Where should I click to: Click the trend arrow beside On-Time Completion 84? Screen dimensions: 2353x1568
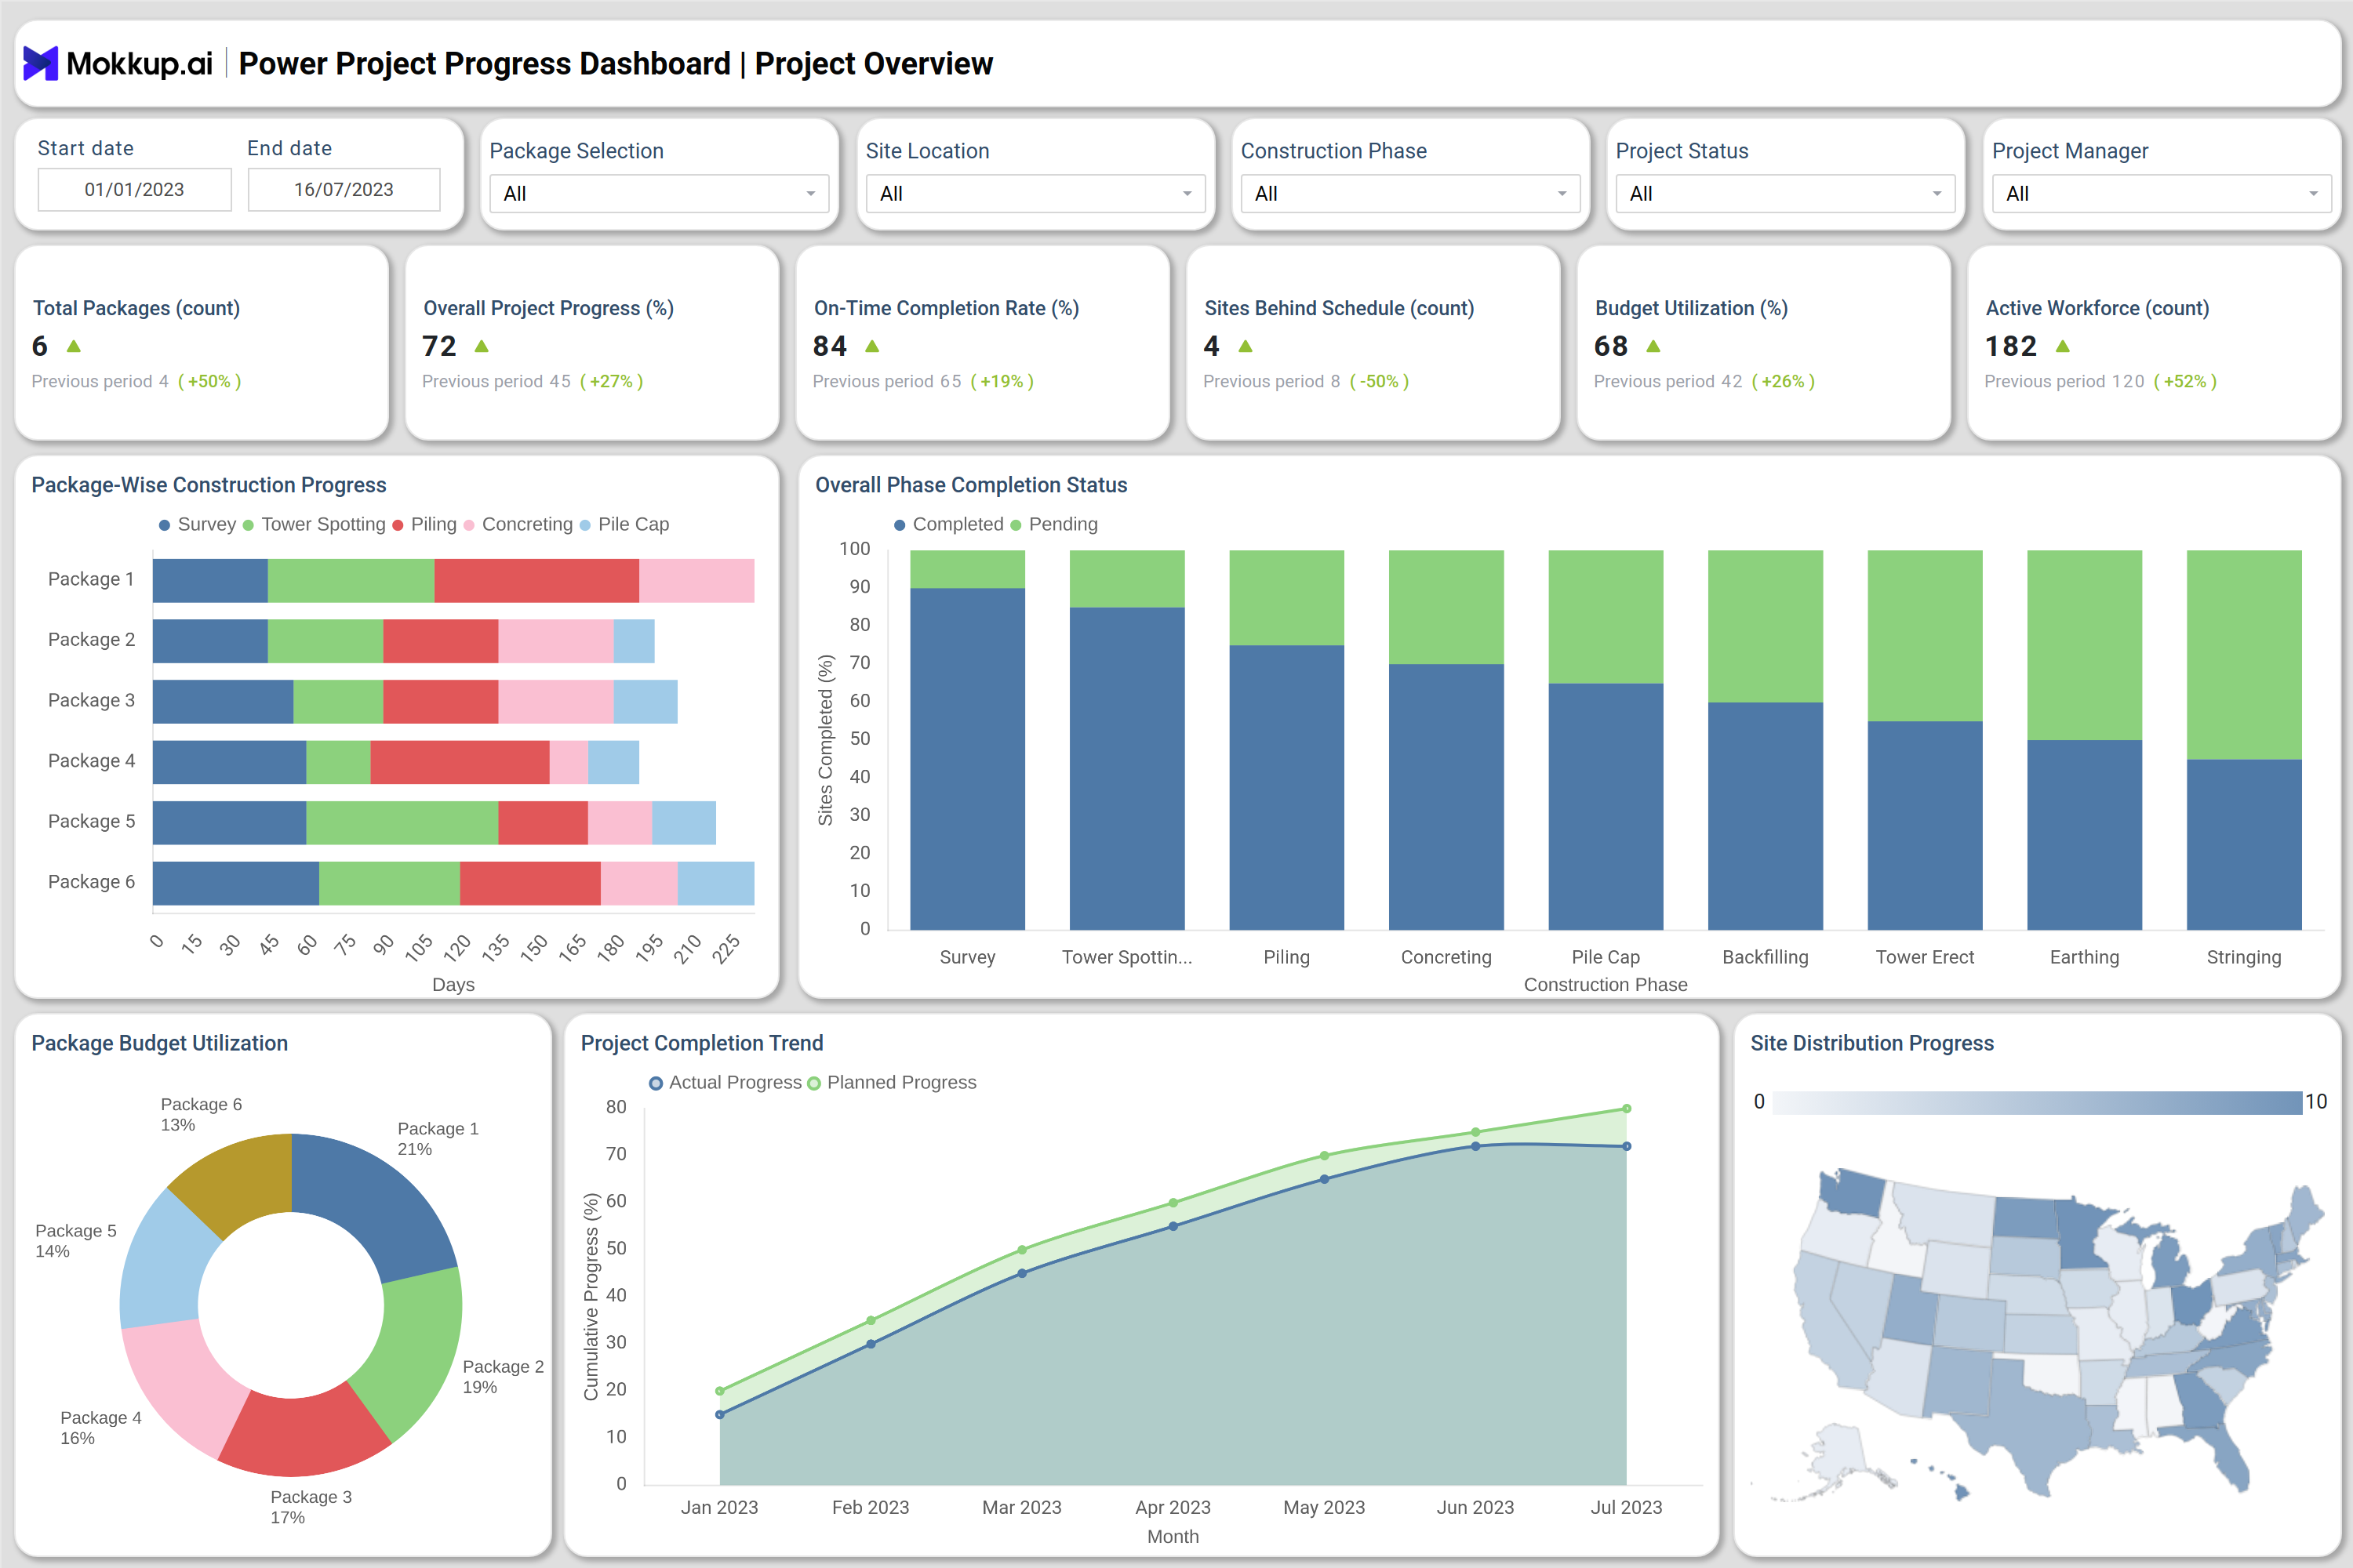[x=871, y=346]
